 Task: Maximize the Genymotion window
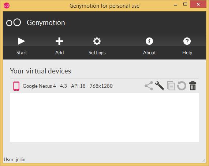point(185,4)
